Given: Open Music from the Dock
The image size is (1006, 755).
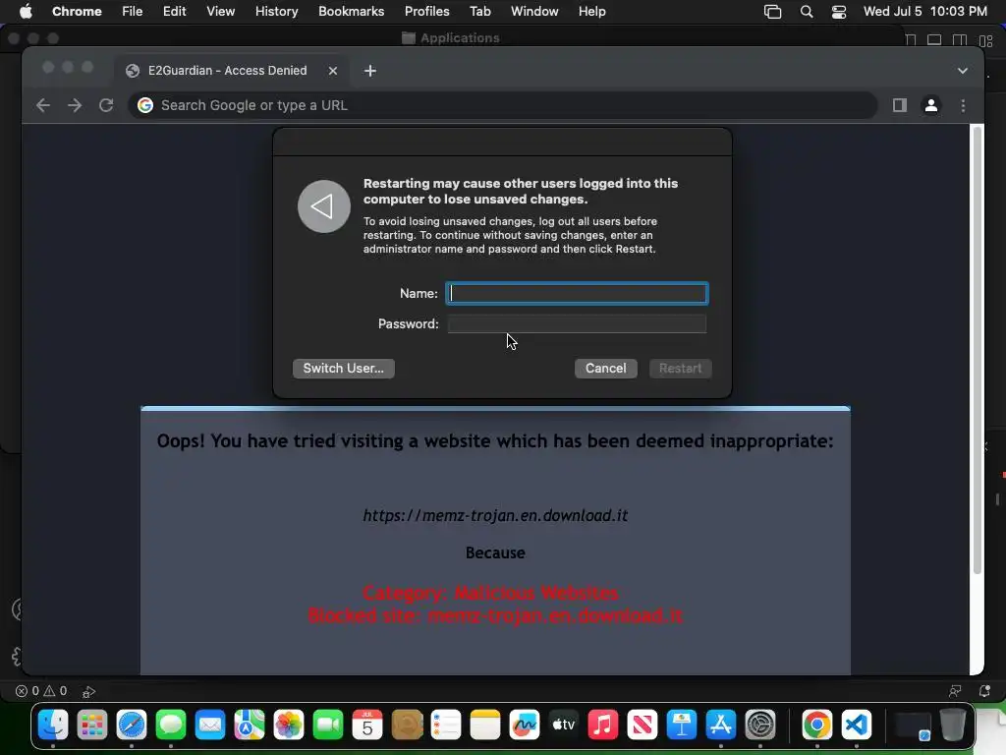Looking at the screenshot, I should point(603,726).
